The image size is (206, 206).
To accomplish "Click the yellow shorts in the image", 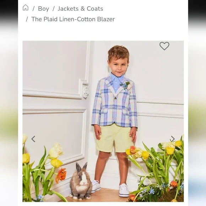I will 114,139.
